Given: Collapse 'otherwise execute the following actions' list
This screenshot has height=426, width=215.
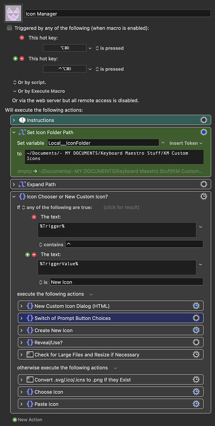Looking at the screenshot, I should pos(115,368).
